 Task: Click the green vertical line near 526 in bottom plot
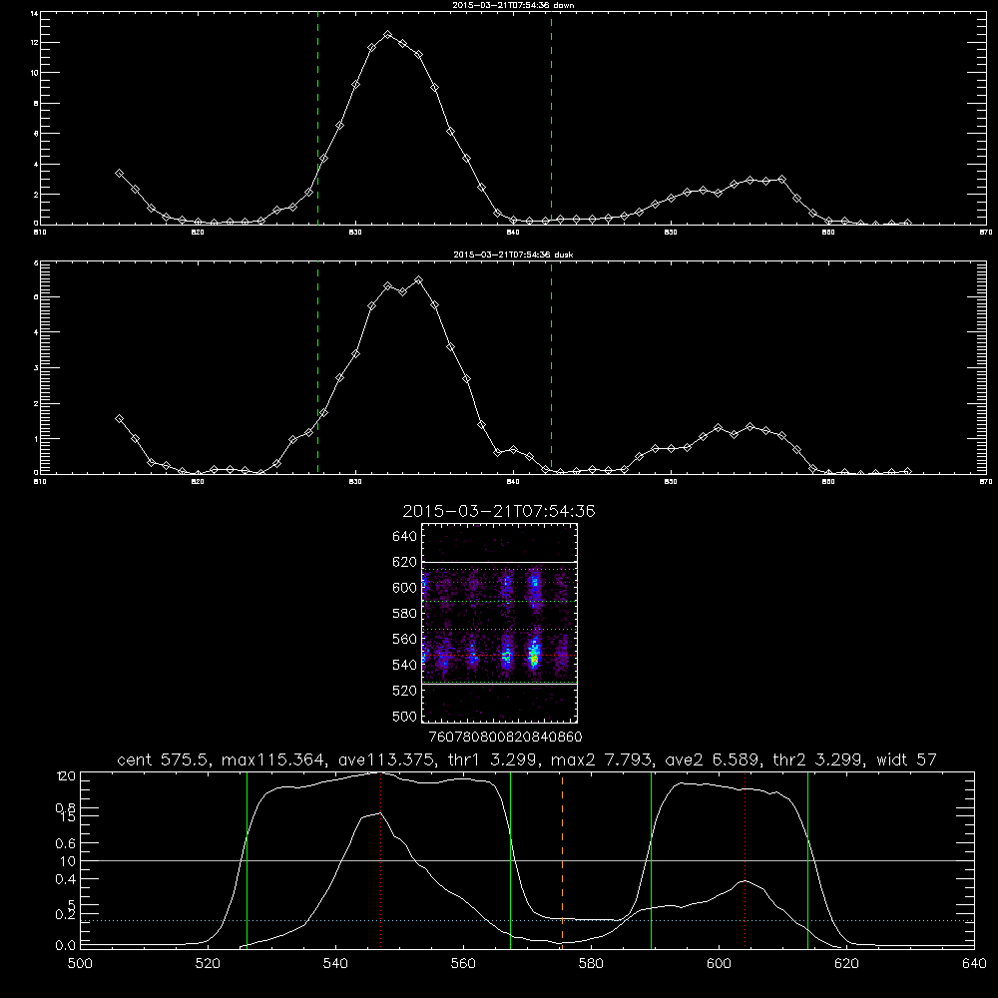click(x=247, y=860)
